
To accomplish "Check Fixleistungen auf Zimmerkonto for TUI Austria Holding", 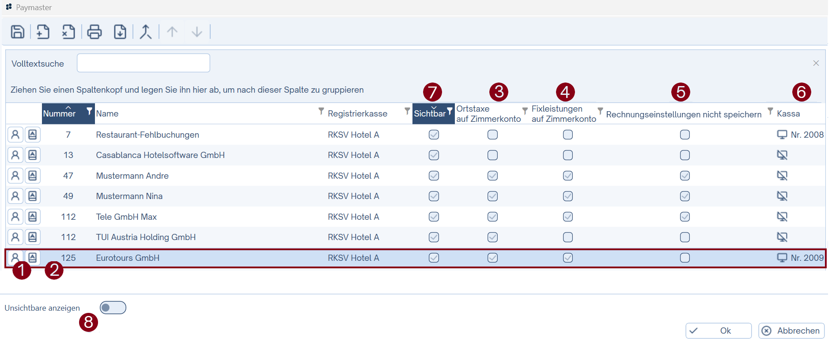I will tap(568, 237).
